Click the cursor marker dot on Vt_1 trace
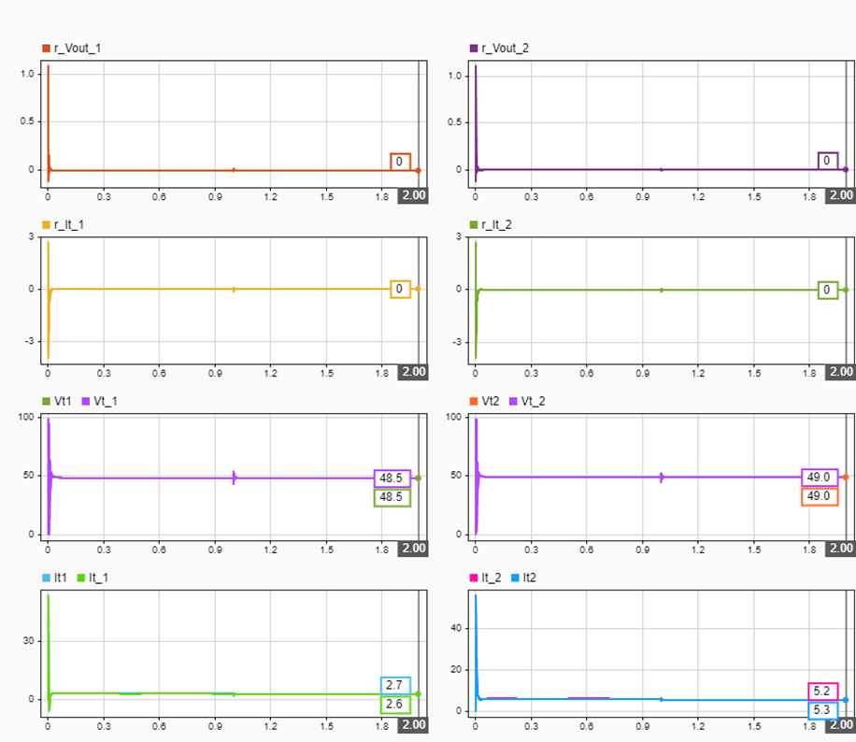The width and height of the screenshot is (856, 742). tap(418, 478)
